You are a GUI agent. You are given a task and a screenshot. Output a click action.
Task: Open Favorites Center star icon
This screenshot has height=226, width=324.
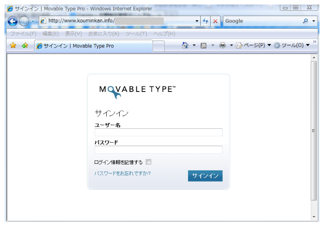[x=13, y=45]
